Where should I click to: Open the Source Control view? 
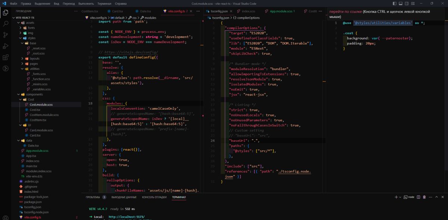point(6,35)
